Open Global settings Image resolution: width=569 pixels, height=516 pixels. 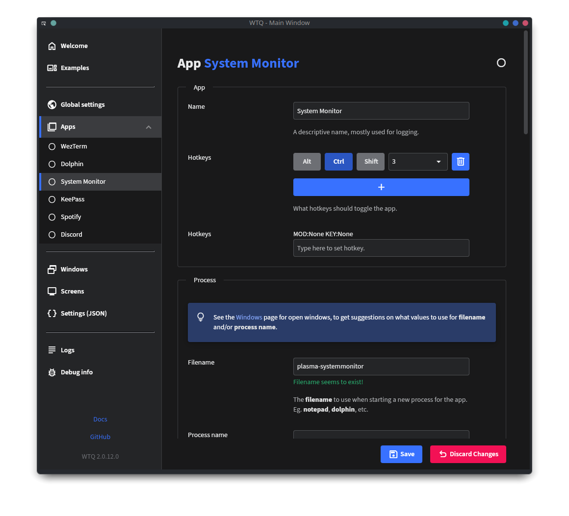pos(101,104)
